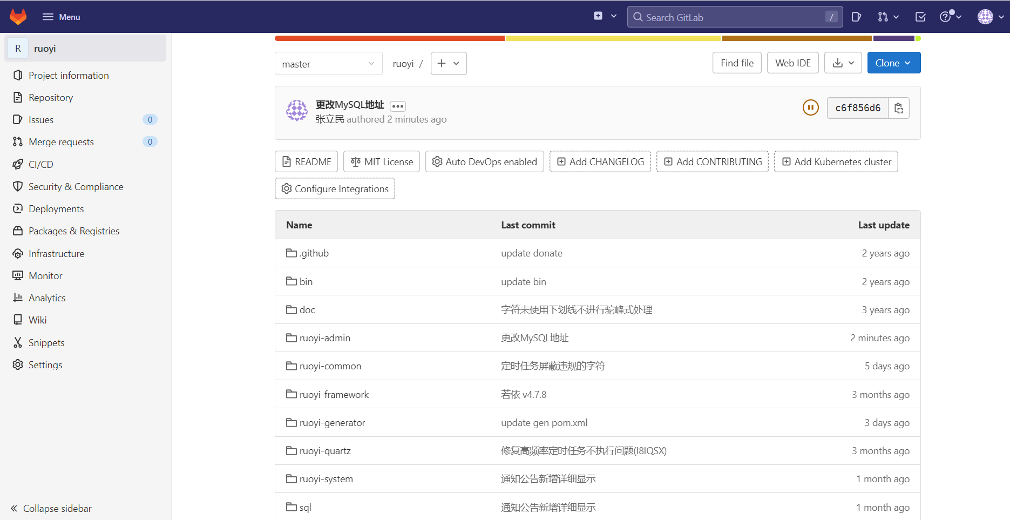Expand commit description ellipsis button
The height and width of the screenshot is (520, 1010).
tap(398, 106)
